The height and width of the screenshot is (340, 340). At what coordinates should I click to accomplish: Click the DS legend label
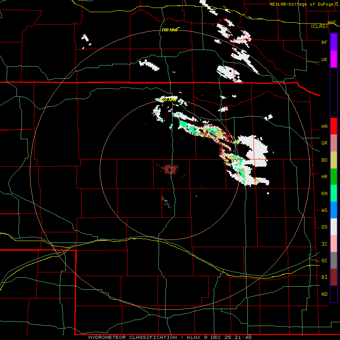(324, 227)
